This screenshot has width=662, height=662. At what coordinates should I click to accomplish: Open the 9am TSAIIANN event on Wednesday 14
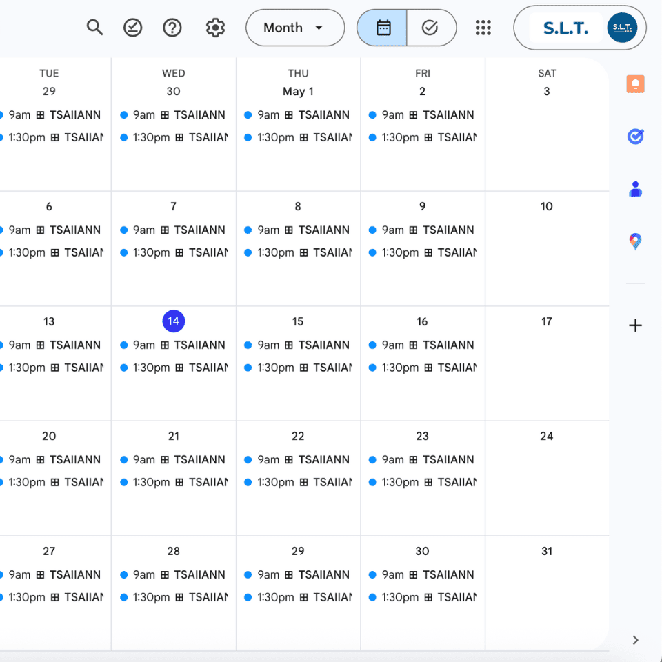174,345
